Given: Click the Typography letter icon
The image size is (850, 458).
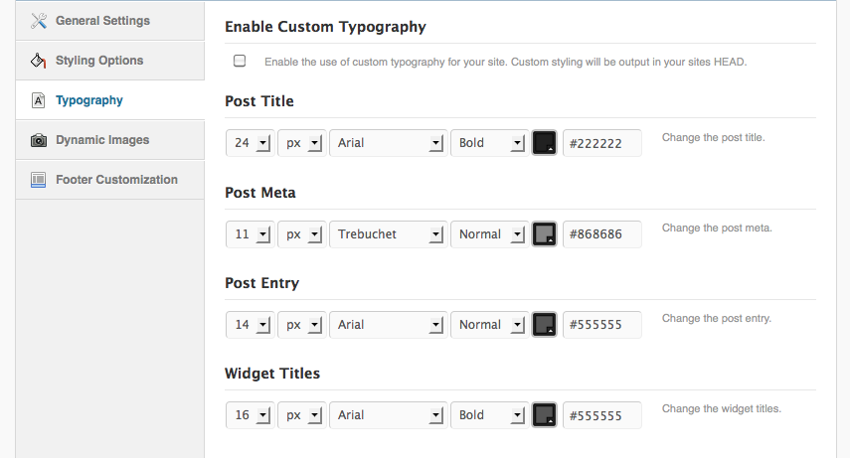Looking at the screenshot, I should (x=39, y=100).
